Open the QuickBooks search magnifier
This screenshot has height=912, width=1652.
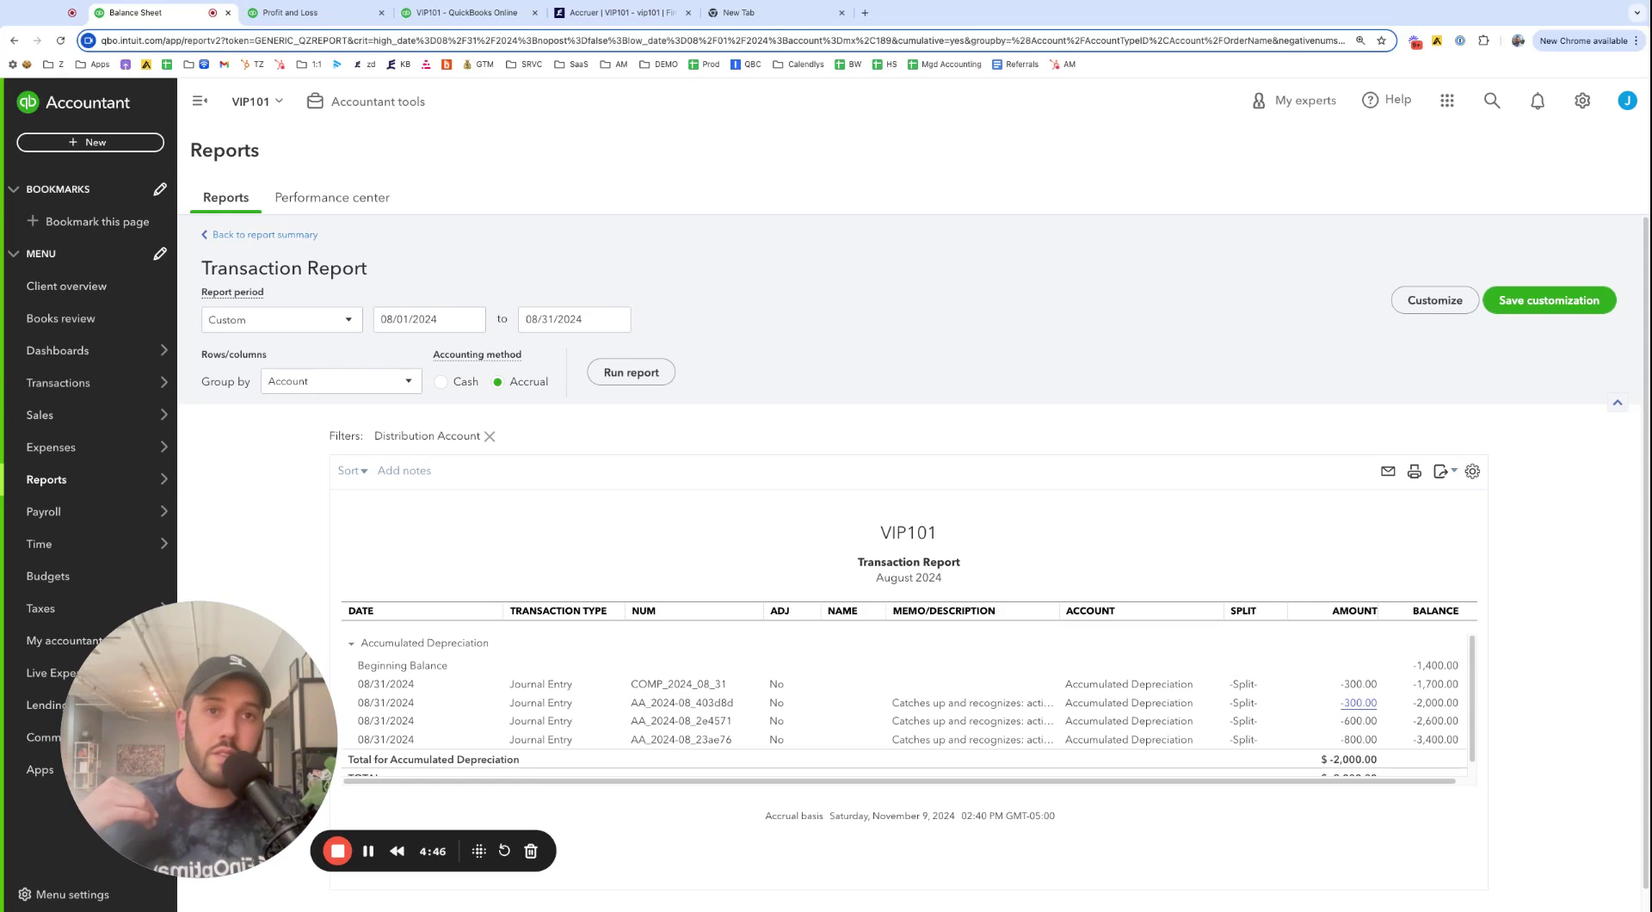(x=1492, y=101)
